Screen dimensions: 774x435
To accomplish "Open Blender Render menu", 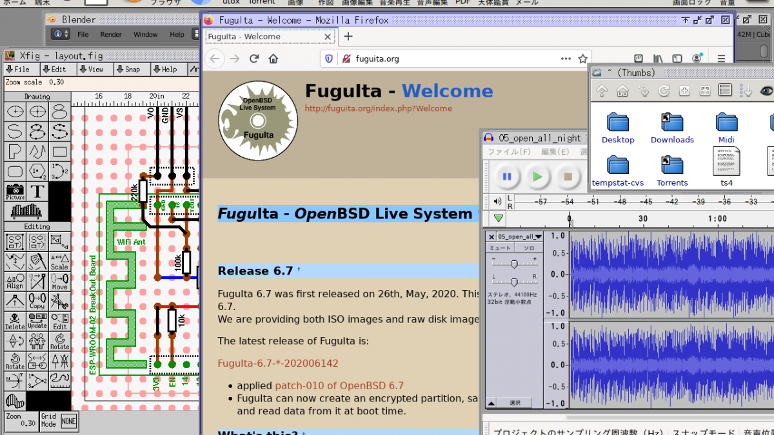I will pos(111,34).
